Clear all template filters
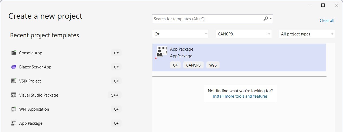343x132 pixels. [327, 21]
